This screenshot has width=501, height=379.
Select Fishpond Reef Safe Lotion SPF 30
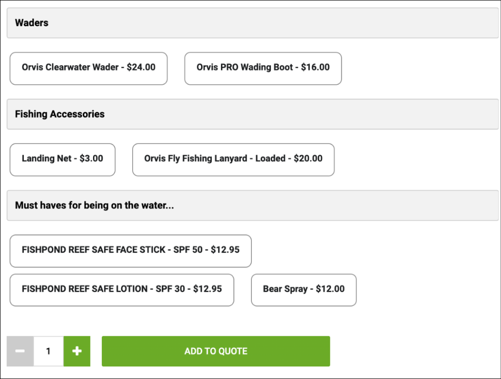(x=122, y=290)
